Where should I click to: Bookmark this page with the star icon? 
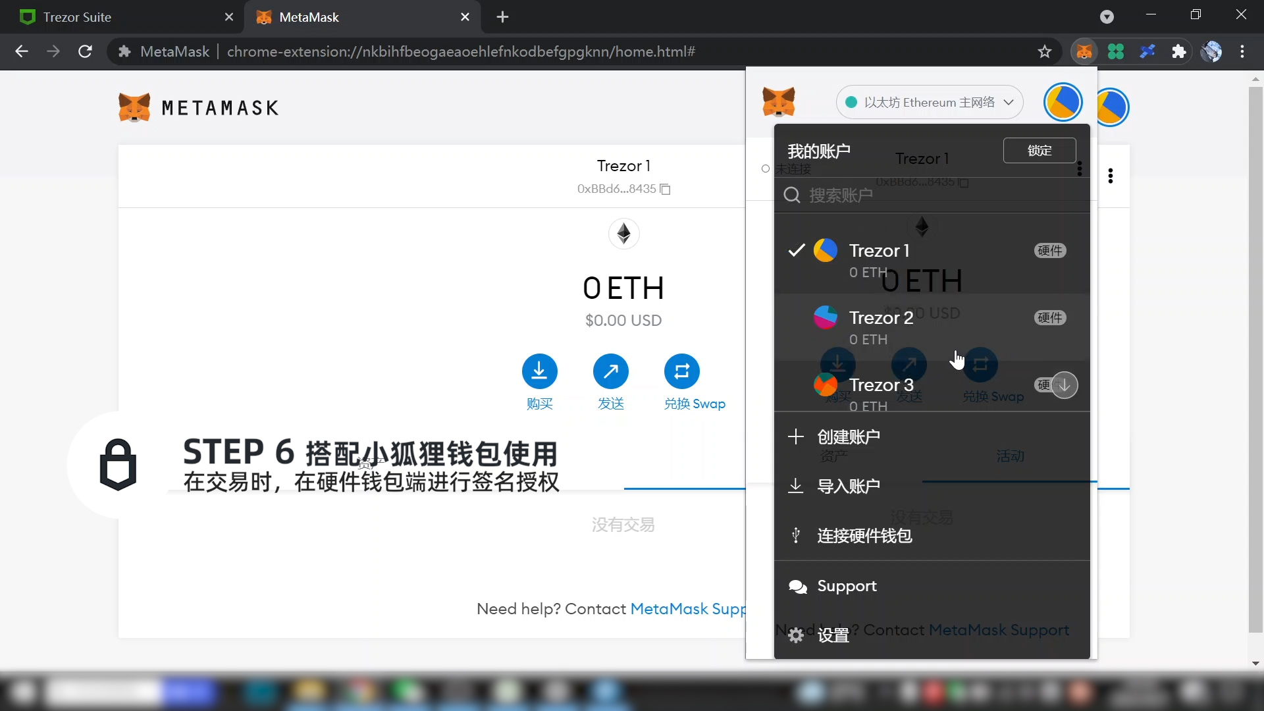pyautogui.click(x=1045, y=51)
